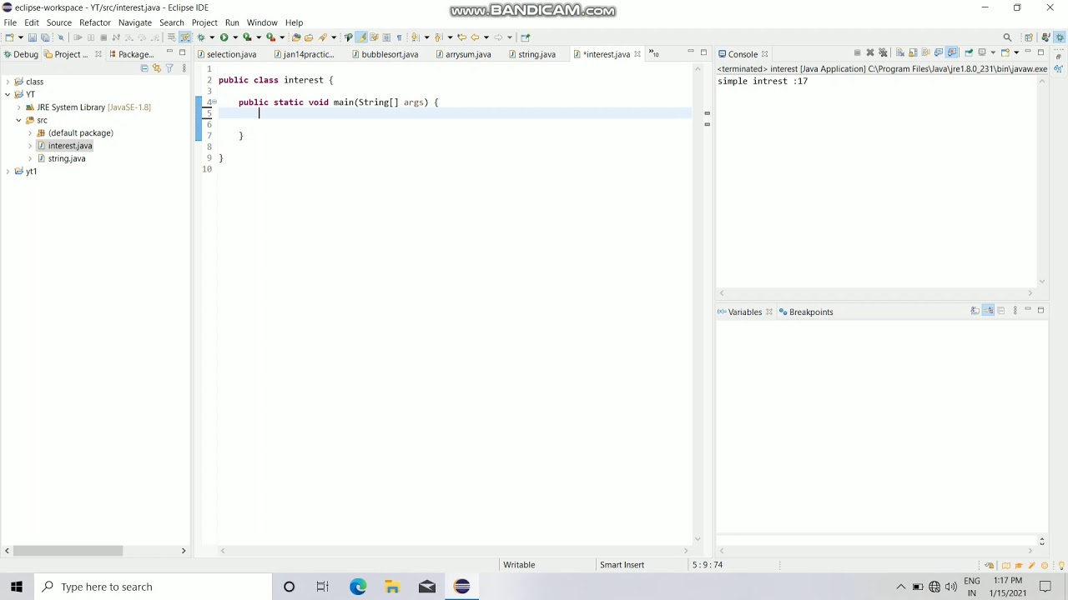Click the Package Explorer horizontal scrollbar thumb
The height and width of the screenshot is (600, 1068).
[68, 550]
